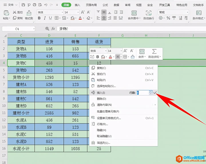The width and height of the screenshot is (206, 164).
Task: Click the Conditional Formatting (条件格式) icon
Action: (199, 13)
